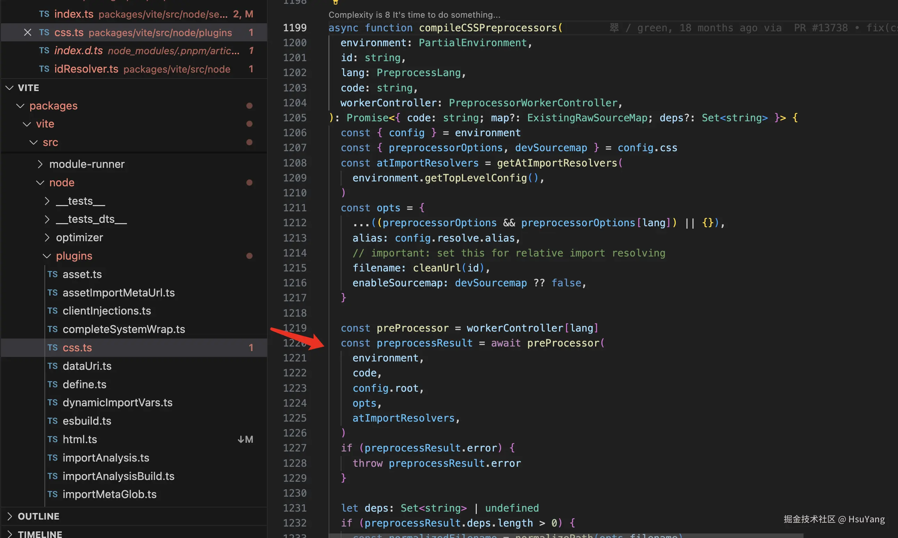This screenshot has height=538, width=898.
Task: Click the change dot beside the packages folder
Action: click(249, 106)
